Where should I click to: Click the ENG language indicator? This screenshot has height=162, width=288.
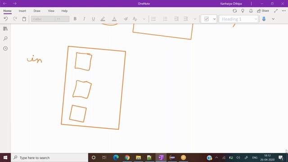click(x=255, y=157)
